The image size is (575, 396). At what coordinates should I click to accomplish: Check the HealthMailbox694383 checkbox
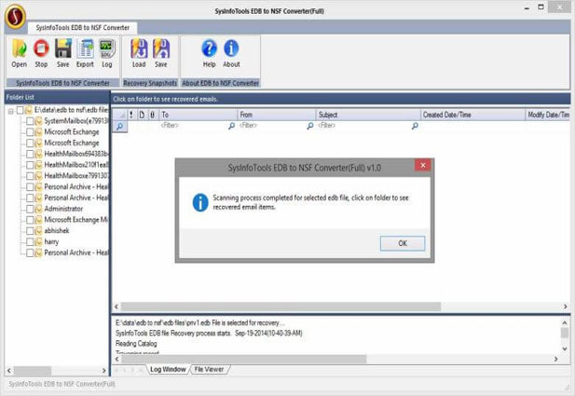(x=30, y=154)
